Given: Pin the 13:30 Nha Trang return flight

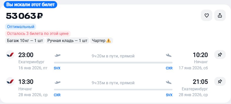Looking at the screenshot, I should tap(220, 81).
